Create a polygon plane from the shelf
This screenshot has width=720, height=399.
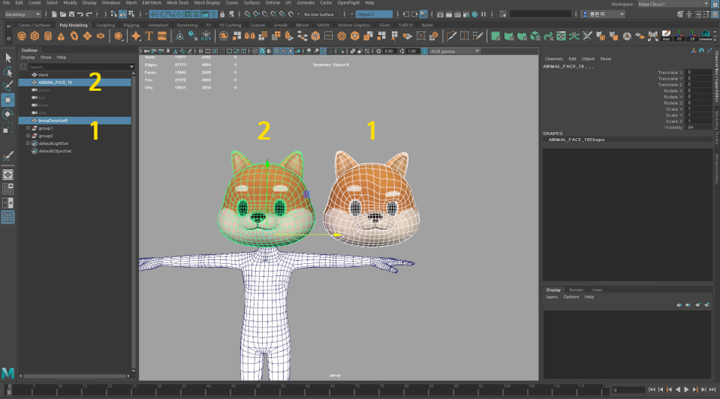click(87, 36)
